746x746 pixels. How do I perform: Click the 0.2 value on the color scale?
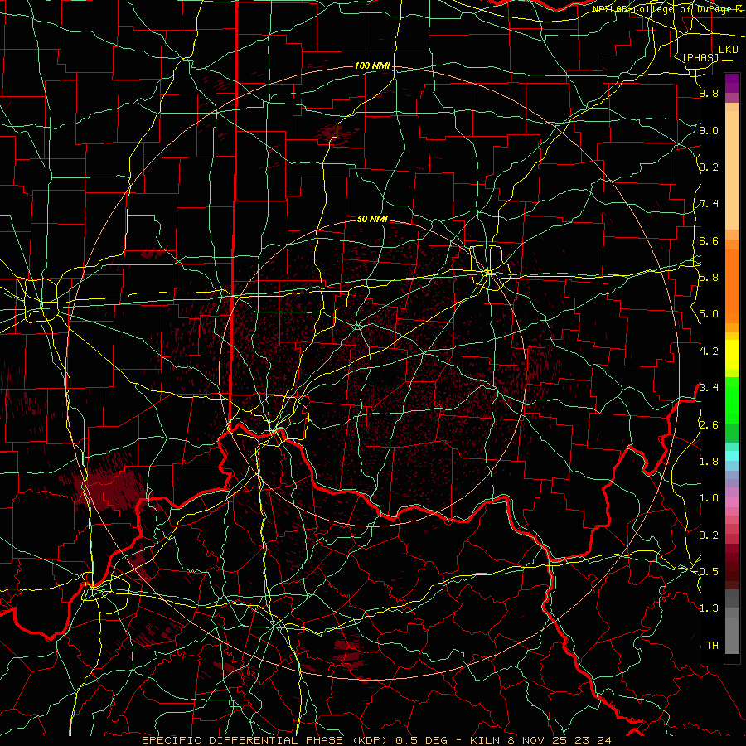(x=709, y=535)
